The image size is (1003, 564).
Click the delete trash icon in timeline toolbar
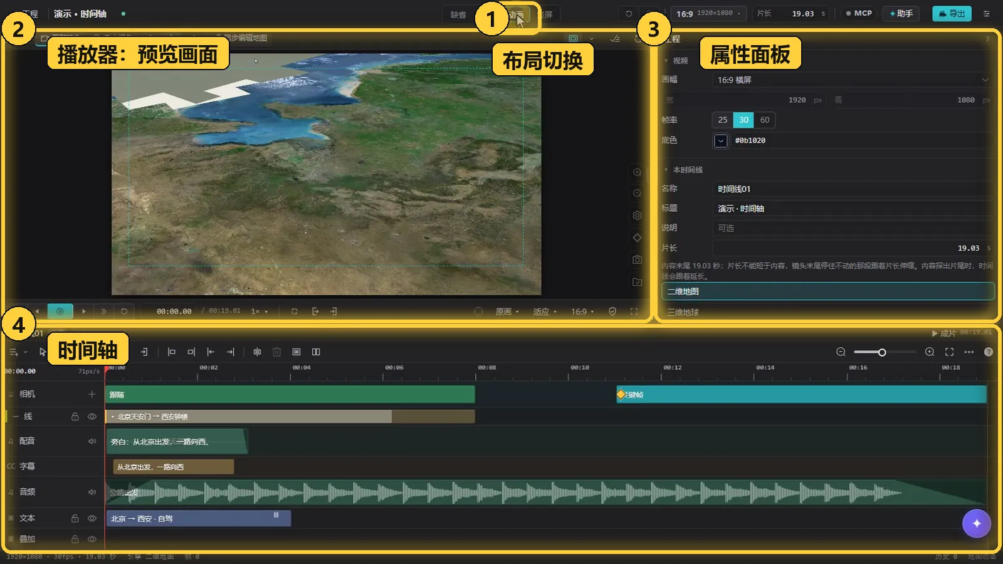pyautogui.click(x=276, y=352)
